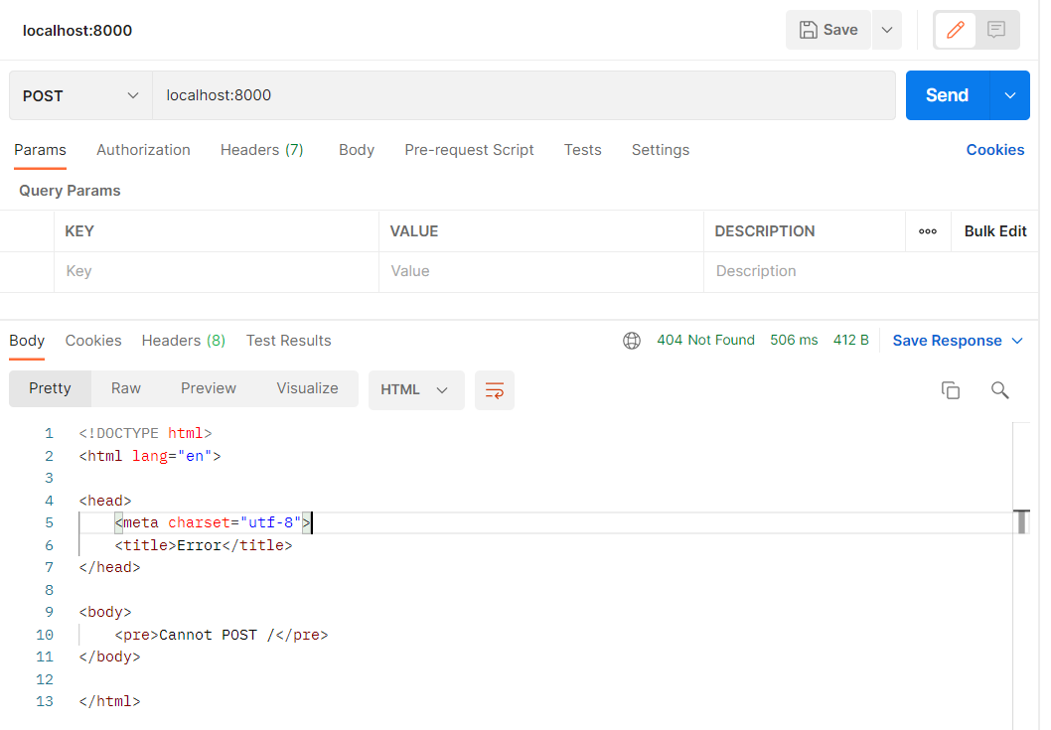Expand the Save options dropdown arrow
The height and width of the screenshot is (730, 1051).
887,30
